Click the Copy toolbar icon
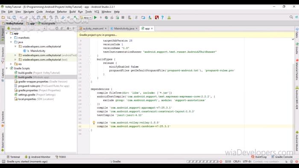 pos(39,17)
